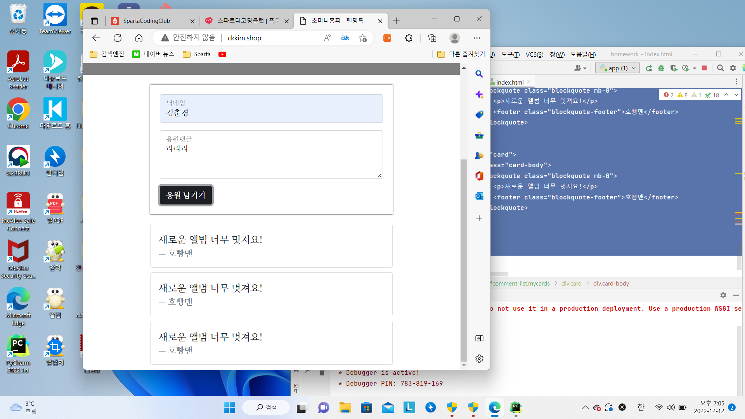Switch to the SpartaCodingClub tab
The height and width of the screenshot is (419, 745).
(147, 21)
